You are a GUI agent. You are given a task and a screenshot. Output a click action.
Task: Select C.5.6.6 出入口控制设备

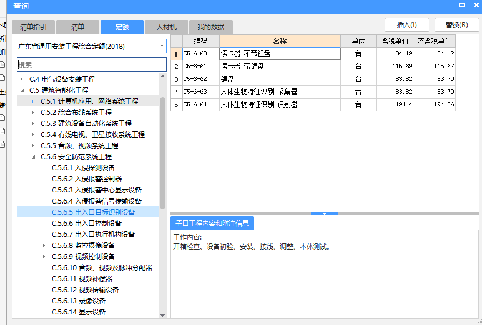(87, 223)
